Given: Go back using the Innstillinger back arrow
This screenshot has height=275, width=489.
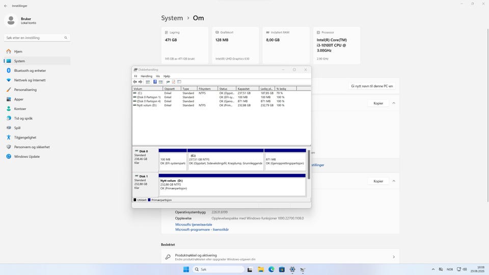Looking at the screenshot, I should coord(6,6).
